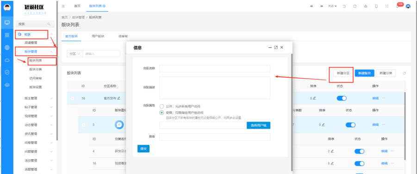
Task: Open the globe icon in blue sidebar
Action: click(x=7, y=48)
